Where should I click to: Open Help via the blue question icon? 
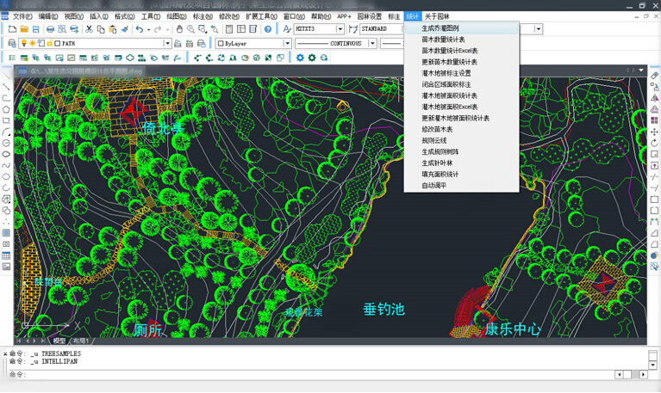(x=267, y=29)
